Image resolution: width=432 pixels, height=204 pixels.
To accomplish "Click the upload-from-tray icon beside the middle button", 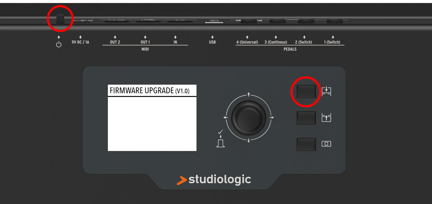I will tap(326, 118).
